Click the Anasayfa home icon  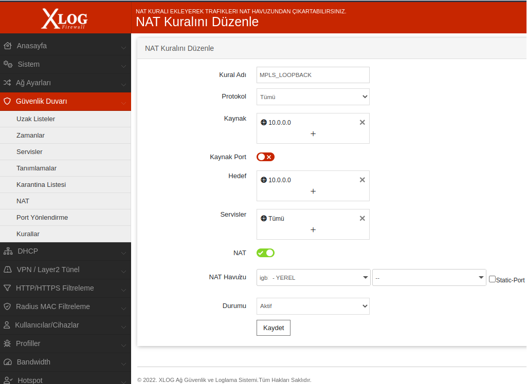7,46
